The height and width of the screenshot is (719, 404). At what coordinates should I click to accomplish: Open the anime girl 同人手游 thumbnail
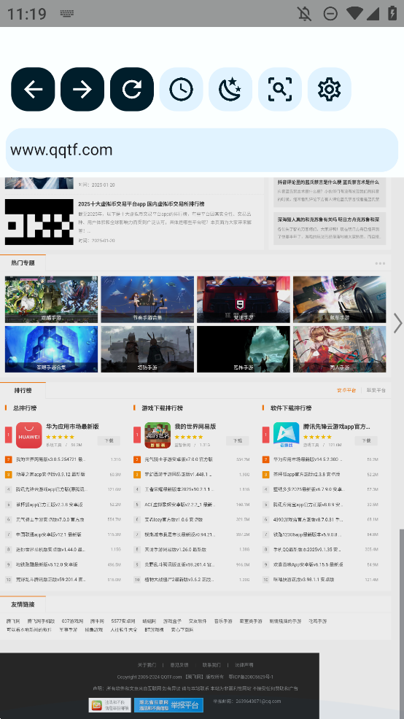coord(339,349)
